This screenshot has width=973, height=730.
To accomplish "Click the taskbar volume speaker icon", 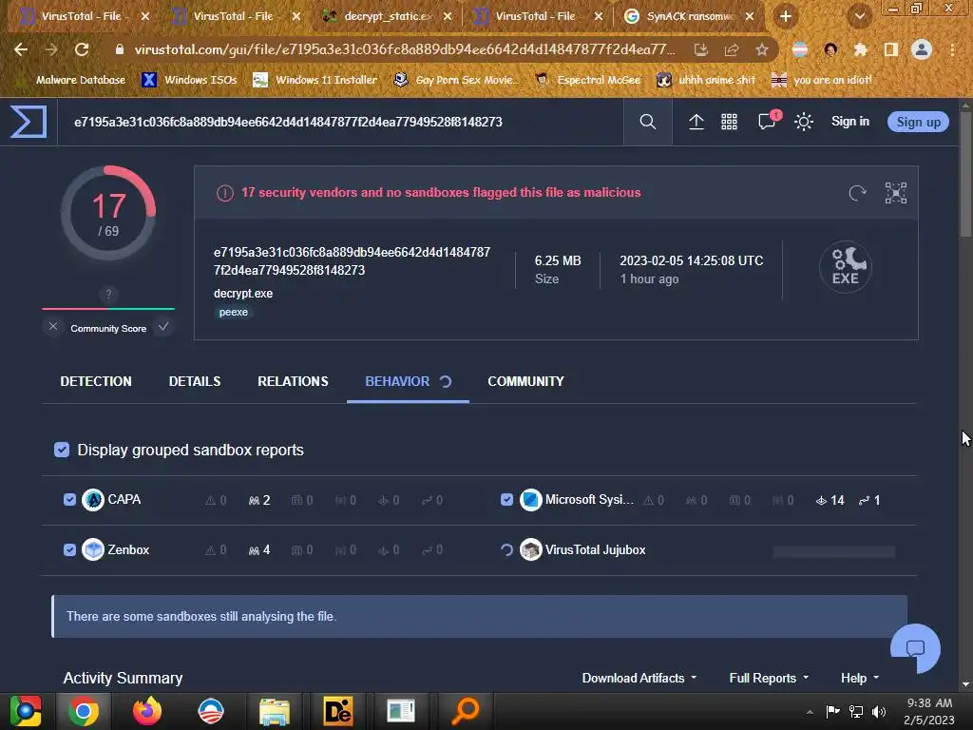I will click(x=879, y=711).
